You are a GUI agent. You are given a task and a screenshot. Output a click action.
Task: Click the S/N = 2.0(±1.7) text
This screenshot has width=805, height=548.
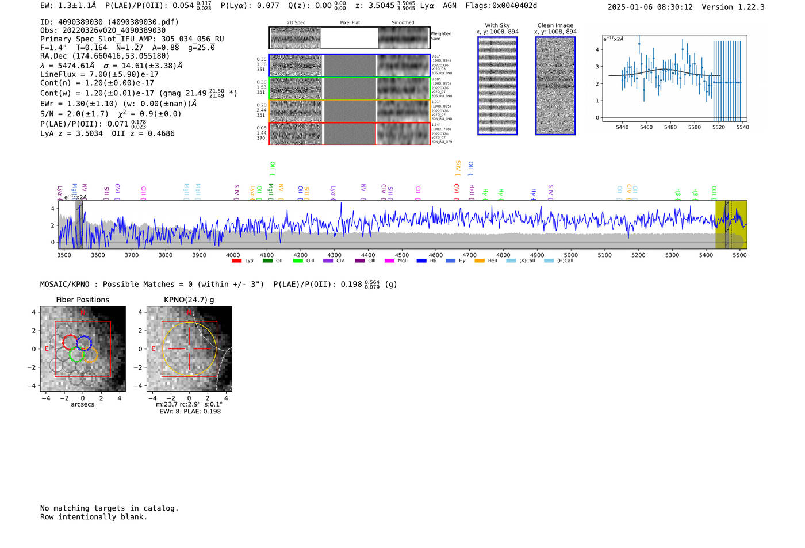(x=74, y=114)
